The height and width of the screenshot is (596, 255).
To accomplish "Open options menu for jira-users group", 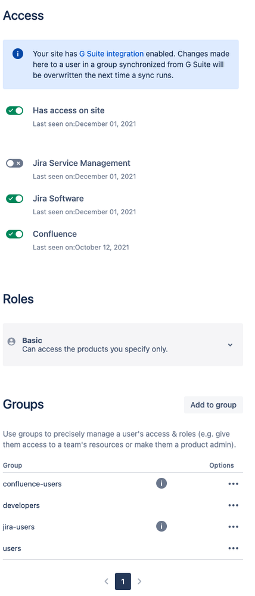I will [x=233, y=527].
